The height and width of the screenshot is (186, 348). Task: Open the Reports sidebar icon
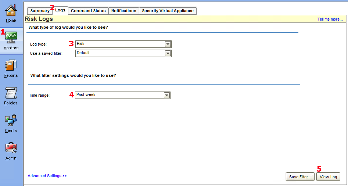pyautogui.click(x=11, y=65)
